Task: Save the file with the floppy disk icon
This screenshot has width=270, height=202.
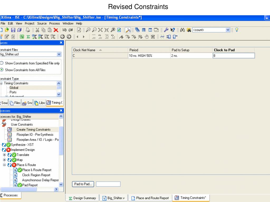Action: 13,30
